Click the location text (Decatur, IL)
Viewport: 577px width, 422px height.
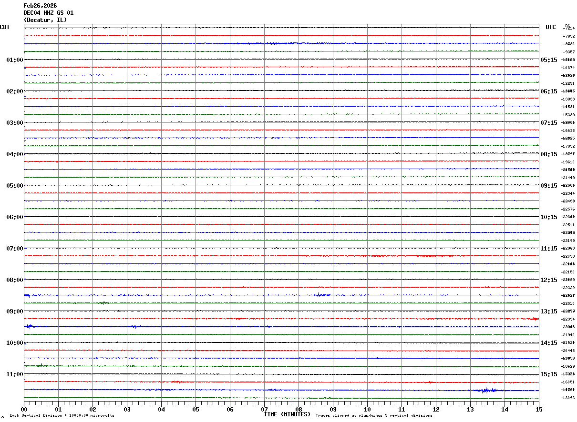click(45, 20)
